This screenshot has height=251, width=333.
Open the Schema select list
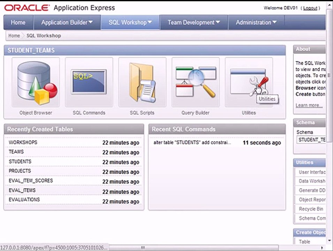pos(311,140)
